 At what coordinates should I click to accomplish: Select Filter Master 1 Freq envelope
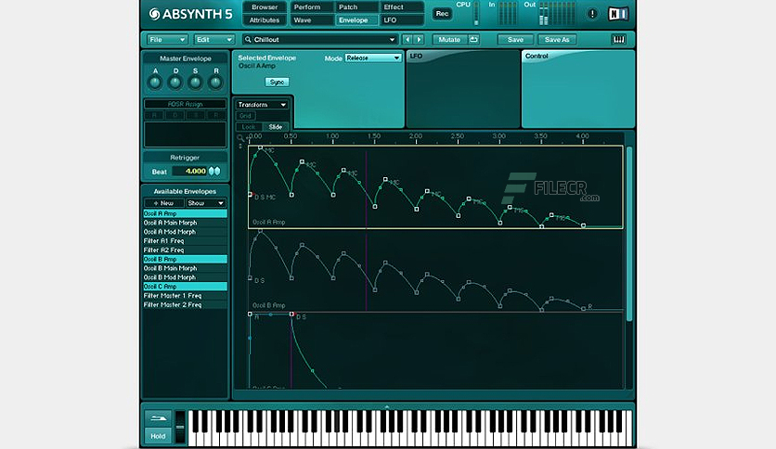[185, 296]
